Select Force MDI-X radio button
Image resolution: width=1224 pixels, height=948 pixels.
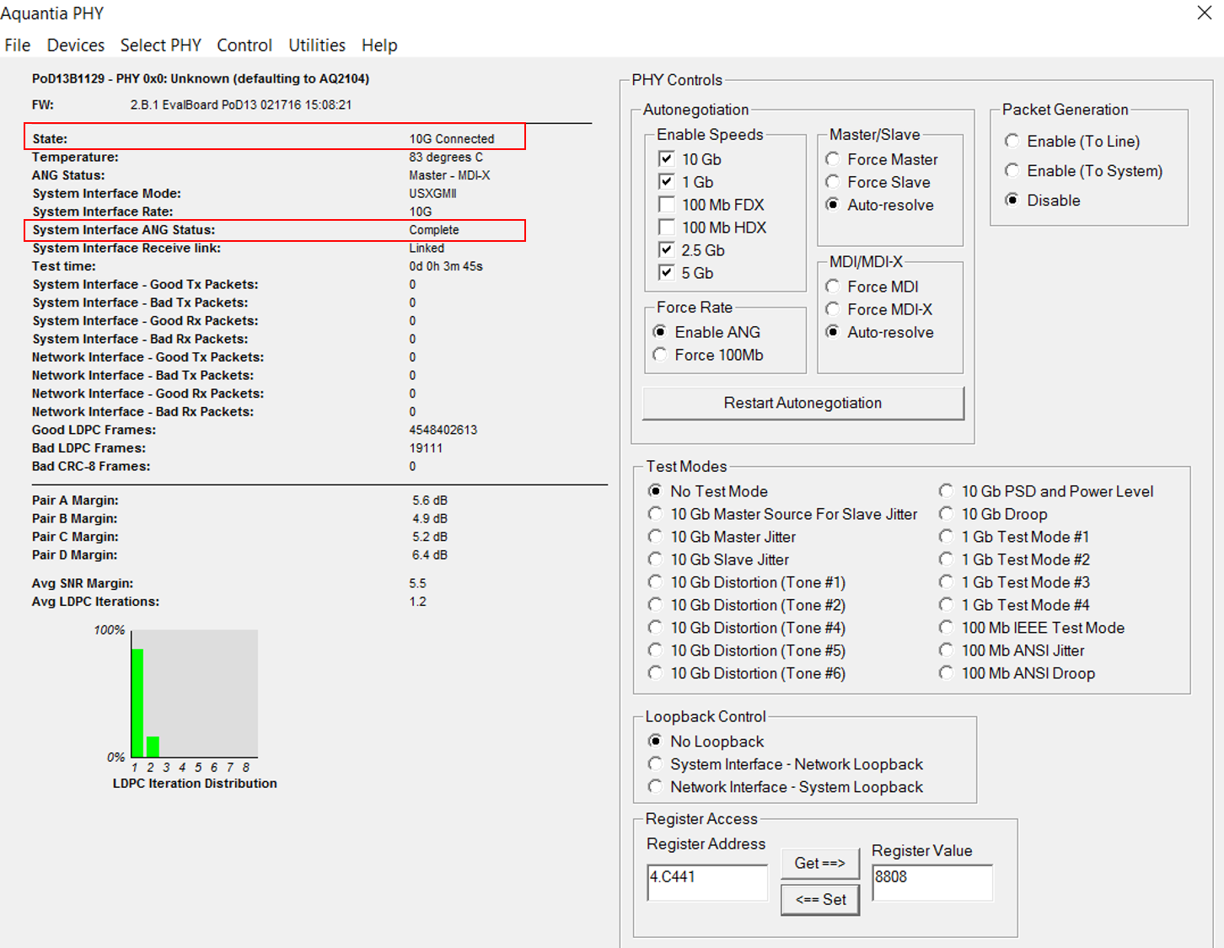pyautogui.click(x=832, y=309)
